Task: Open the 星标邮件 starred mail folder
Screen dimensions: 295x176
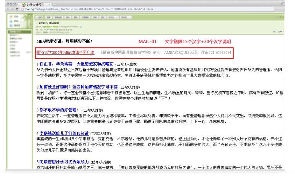Action: [x=15, y=35]
